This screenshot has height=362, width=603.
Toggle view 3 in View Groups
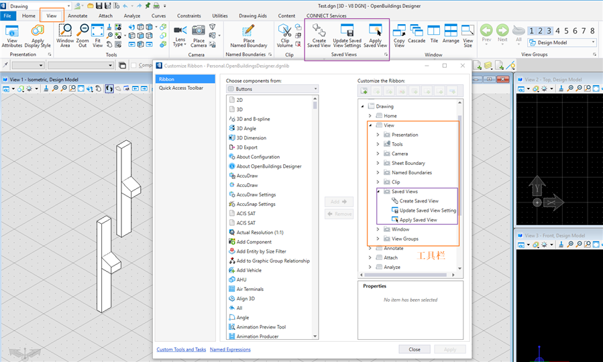(x=549, y=31)
